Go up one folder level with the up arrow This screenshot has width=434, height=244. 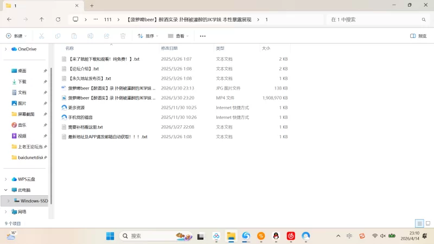point(42,20)
